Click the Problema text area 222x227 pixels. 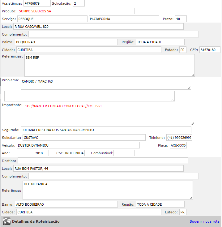(x=106, y=84)
